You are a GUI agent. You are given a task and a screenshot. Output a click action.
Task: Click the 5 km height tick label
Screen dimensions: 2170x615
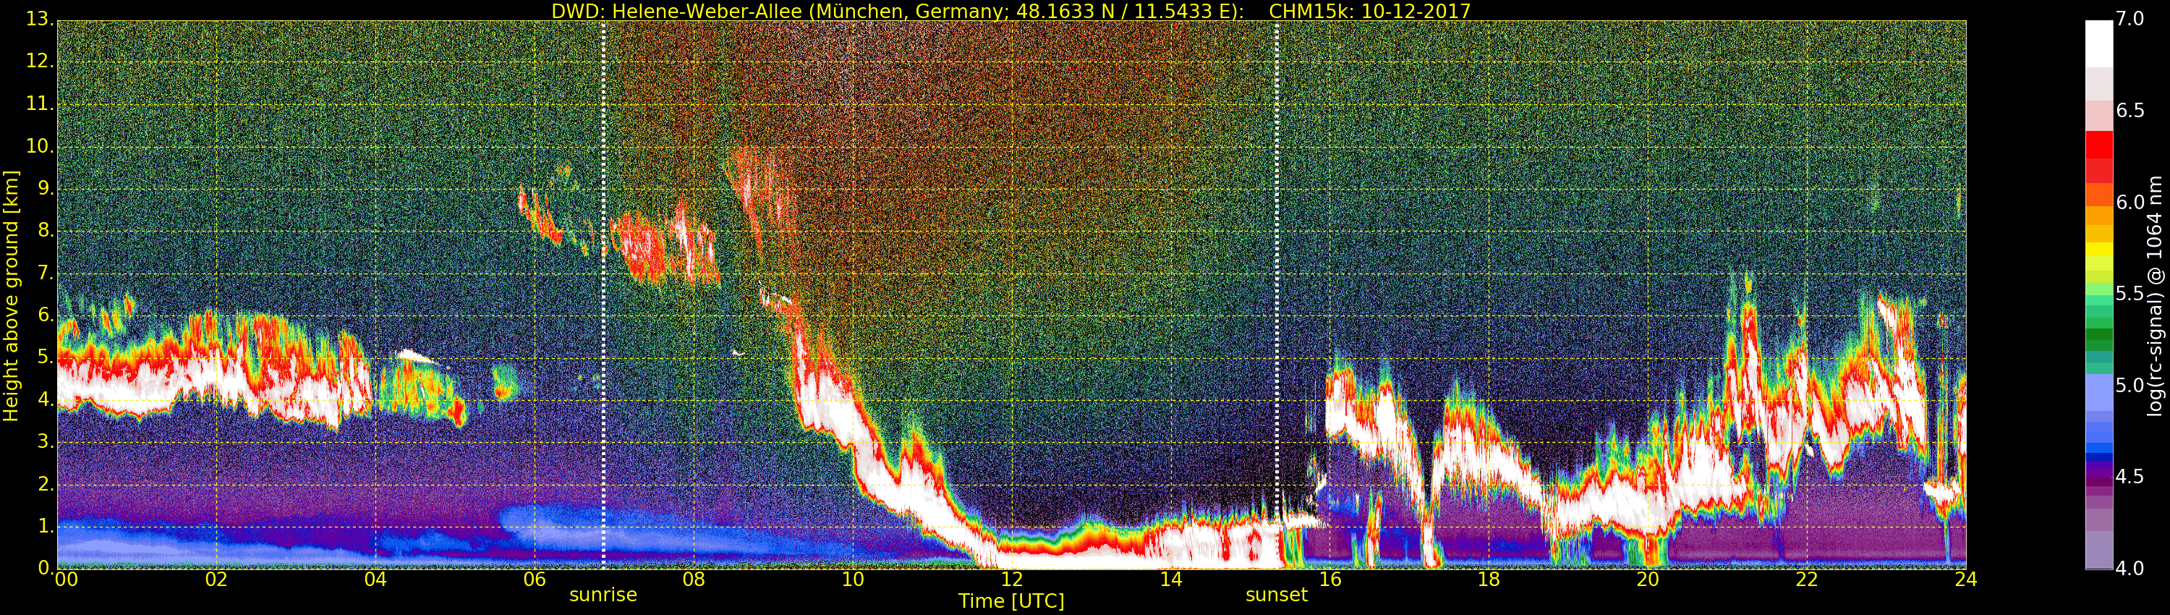46,358
